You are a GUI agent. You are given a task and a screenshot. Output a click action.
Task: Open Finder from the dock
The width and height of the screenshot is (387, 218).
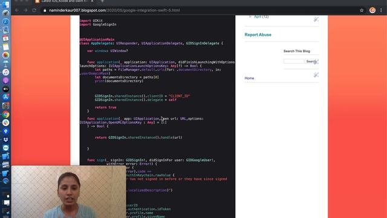[x=5, y=4]
